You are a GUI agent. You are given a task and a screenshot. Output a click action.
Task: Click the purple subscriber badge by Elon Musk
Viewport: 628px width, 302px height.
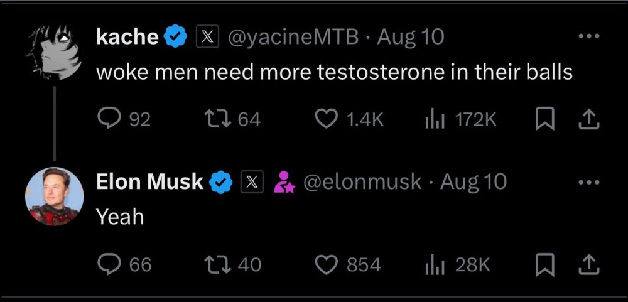click(x=284, y=182)
